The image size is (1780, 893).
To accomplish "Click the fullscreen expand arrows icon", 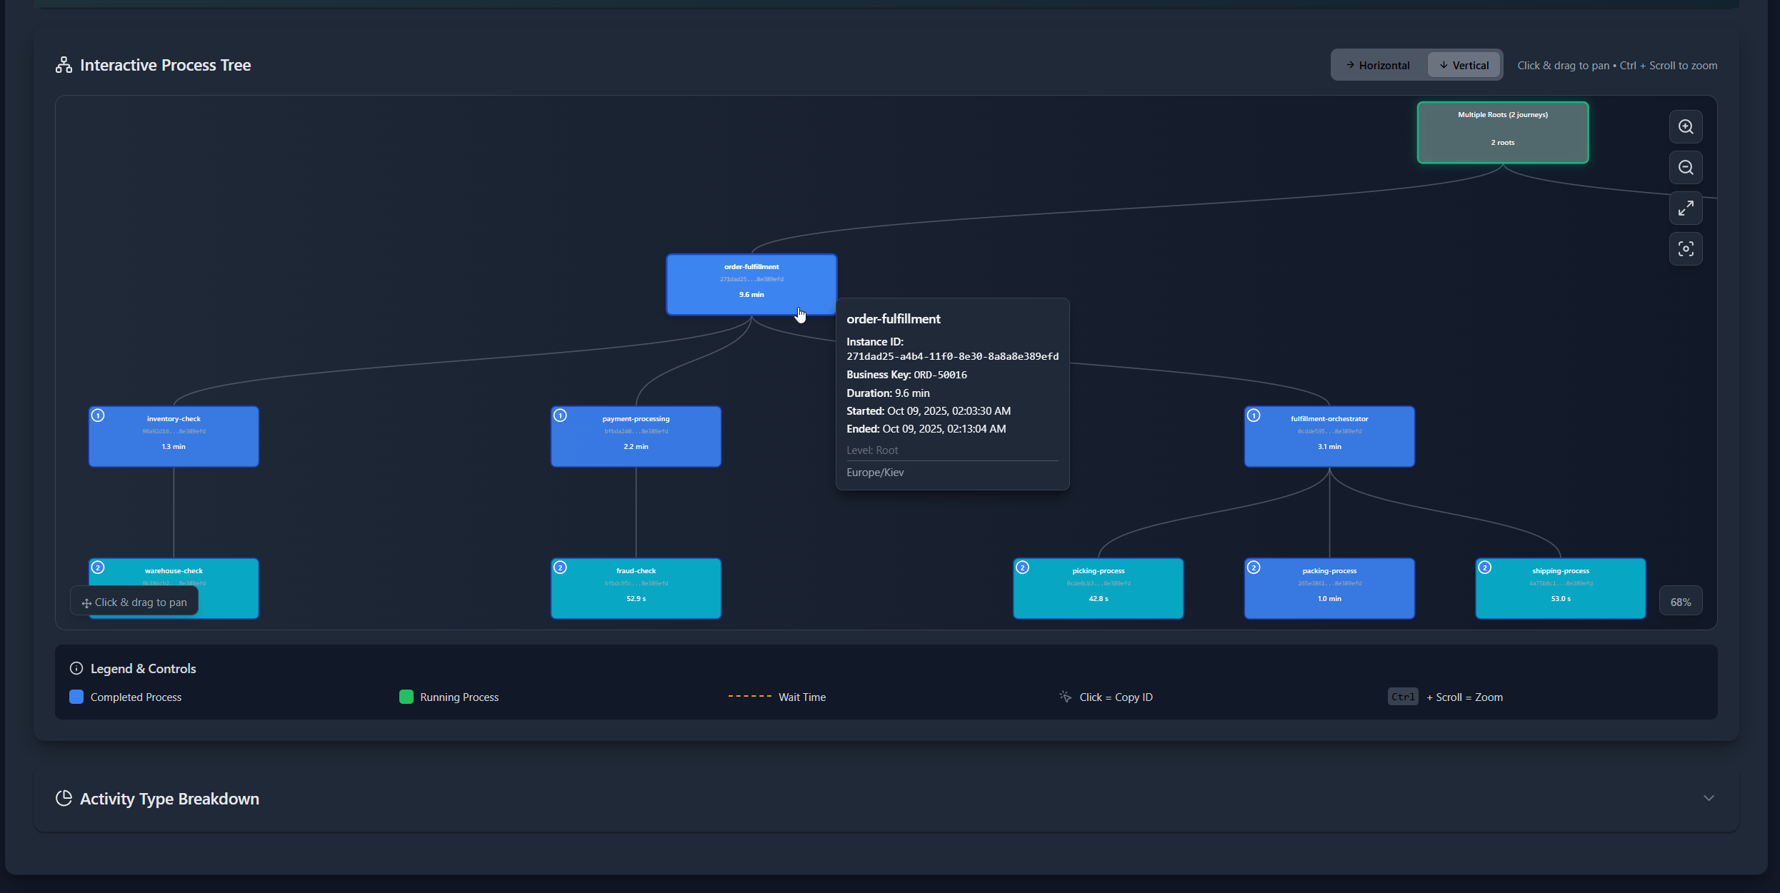I will pos(1686,208).
